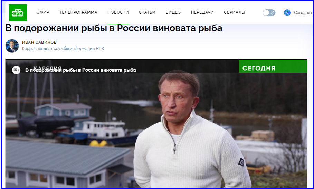This screenshot has width=314, height=189.
Task: Click the green НТВ logo
Action: [x=18, y=13]
